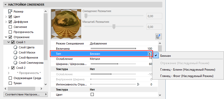Toggle the Цвет channel checkbox

click(10, 17)
